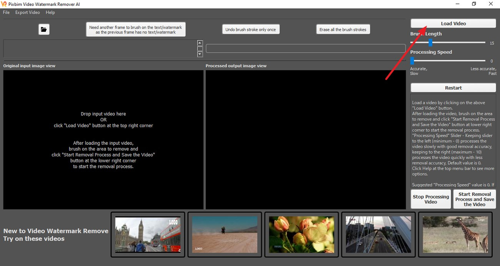Click the Brush Length slider handle

coord(430,43)
